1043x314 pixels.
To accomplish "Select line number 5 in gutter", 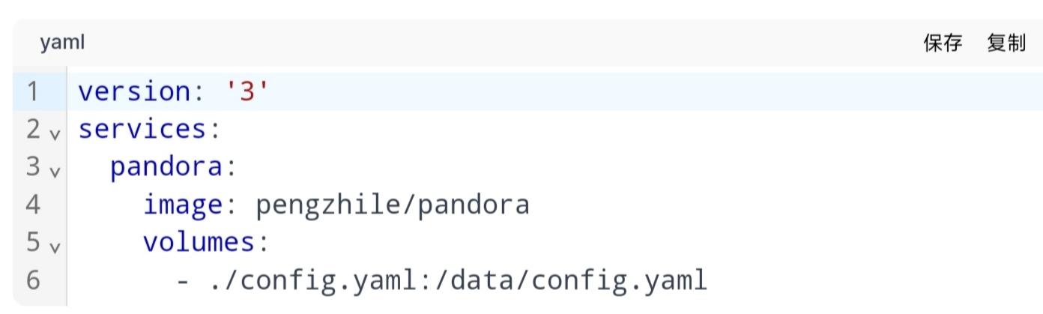I will 33,242.
